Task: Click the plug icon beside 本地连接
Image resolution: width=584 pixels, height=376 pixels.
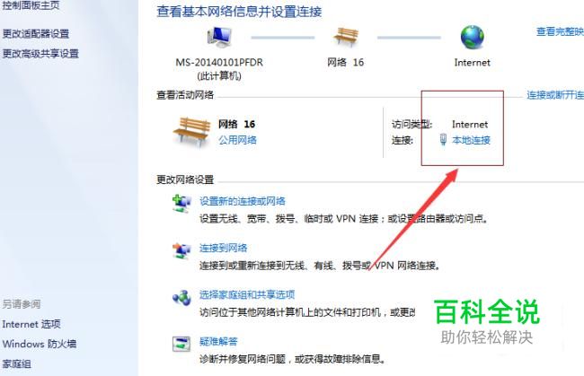Action: pos(443,139)
